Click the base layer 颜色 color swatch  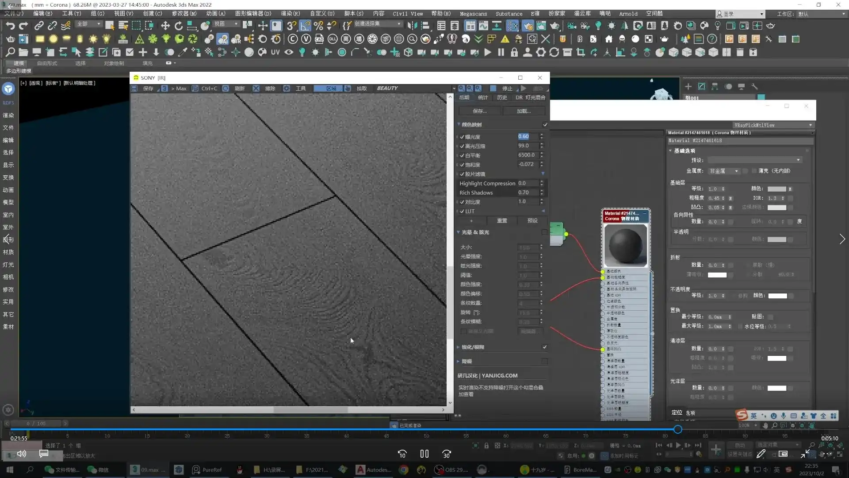(x=776, y=189)
